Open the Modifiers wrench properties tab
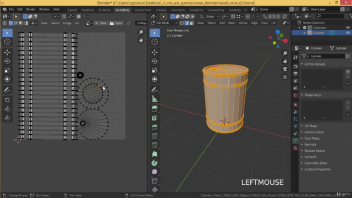Screen dimensions: 352x198 [x=295, y=112]
